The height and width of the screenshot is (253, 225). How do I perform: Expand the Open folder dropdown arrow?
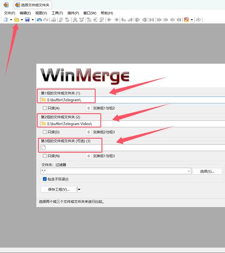(x=22, y=20)
